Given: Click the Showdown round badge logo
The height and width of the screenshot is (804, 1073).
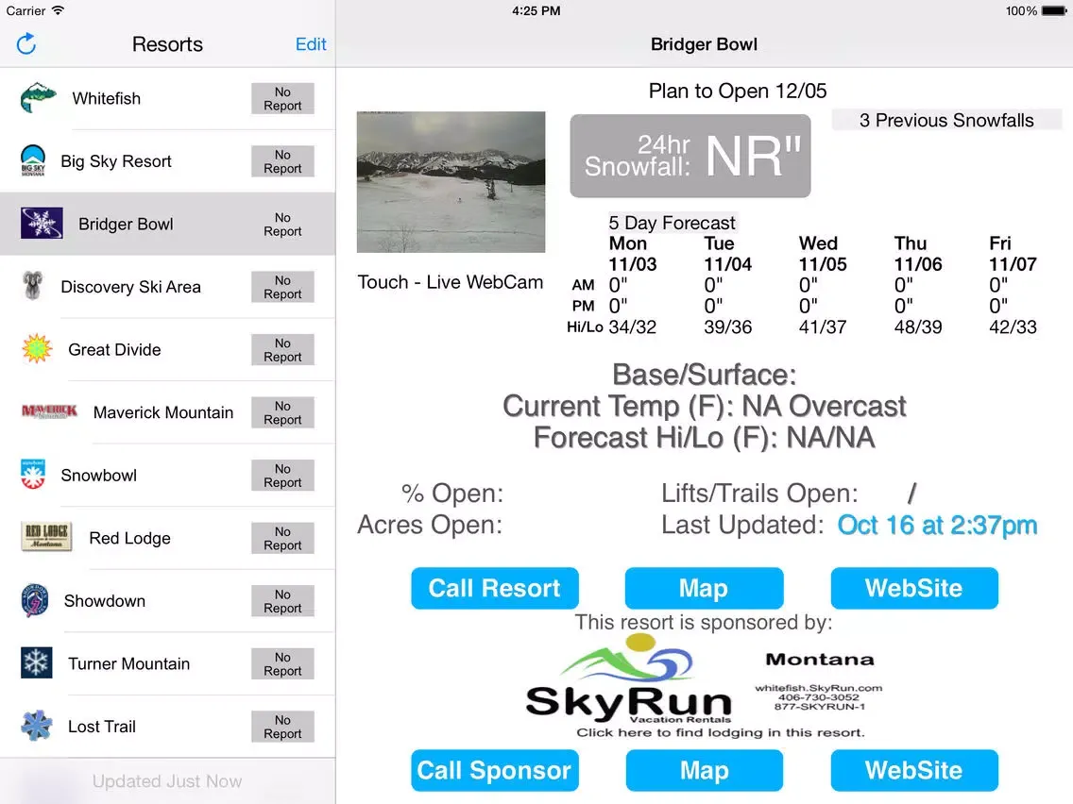Looking at the screenshot, I should 34,600.
